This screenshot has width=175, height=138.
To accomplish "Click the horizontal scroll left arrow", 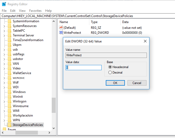I will (3, 133).
